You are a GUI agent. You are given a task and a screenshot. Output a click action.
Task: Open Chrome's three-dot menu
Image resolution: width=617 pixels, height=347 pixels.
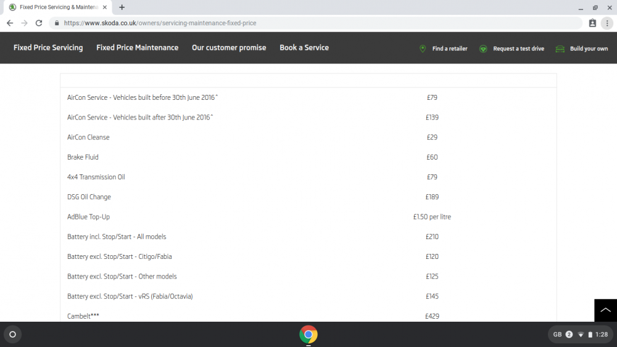[607, 23]
